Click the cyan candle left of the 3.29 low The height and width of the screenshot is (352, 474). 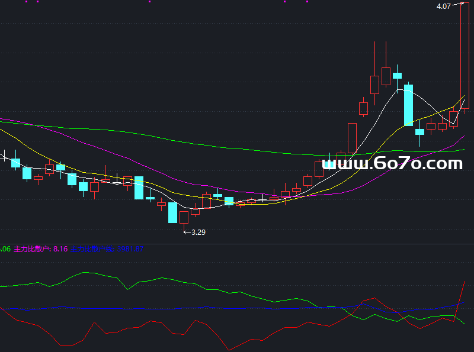click(172, 212)
